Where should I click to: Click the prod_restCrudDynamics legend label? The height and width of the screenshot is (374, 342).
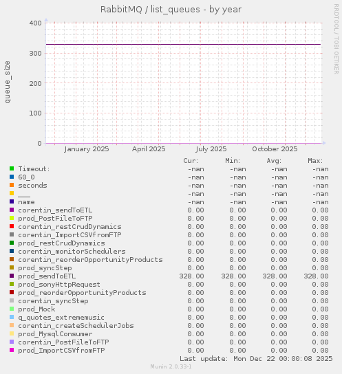pyautogui.click(x=61, y=243)
